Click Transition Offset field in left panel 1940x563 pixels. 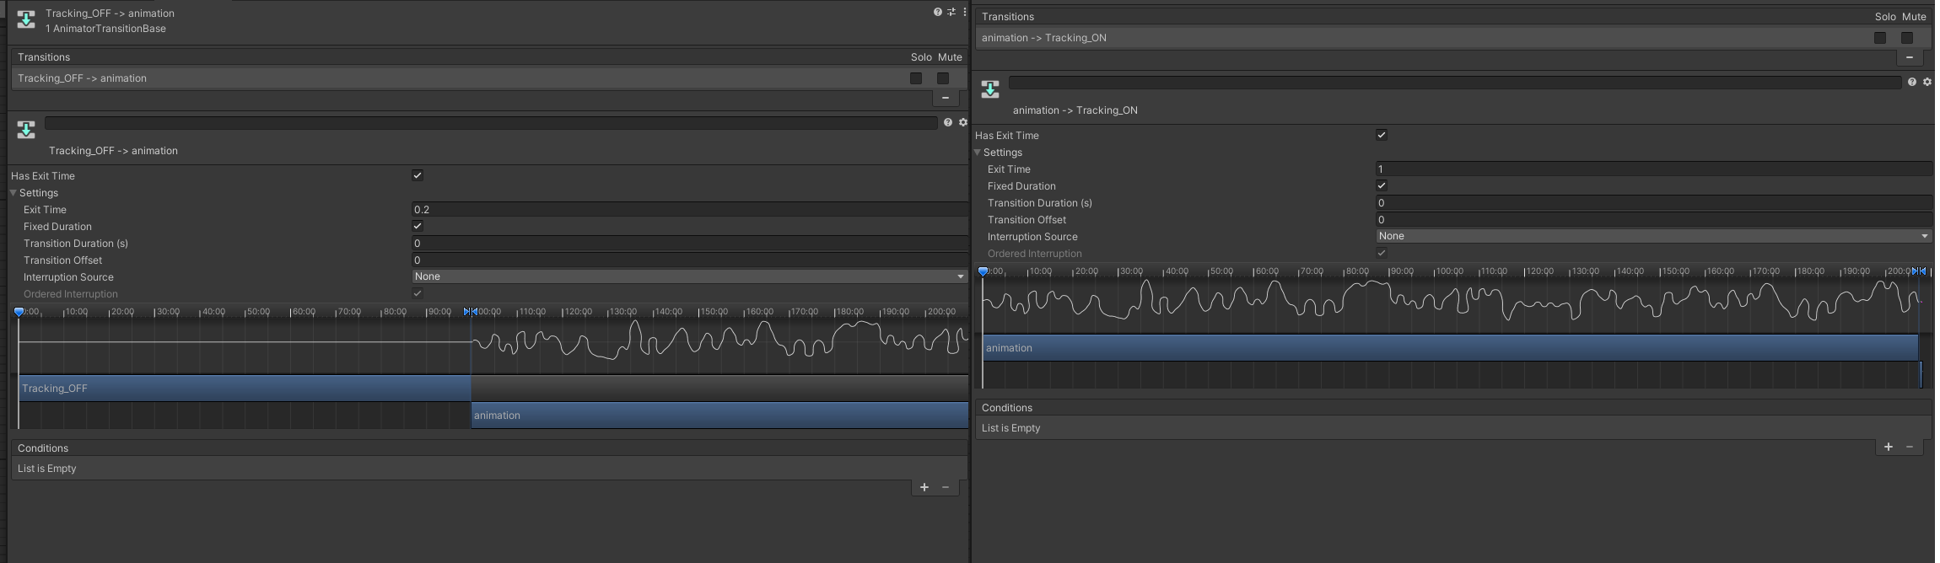(x=689, y=260)
